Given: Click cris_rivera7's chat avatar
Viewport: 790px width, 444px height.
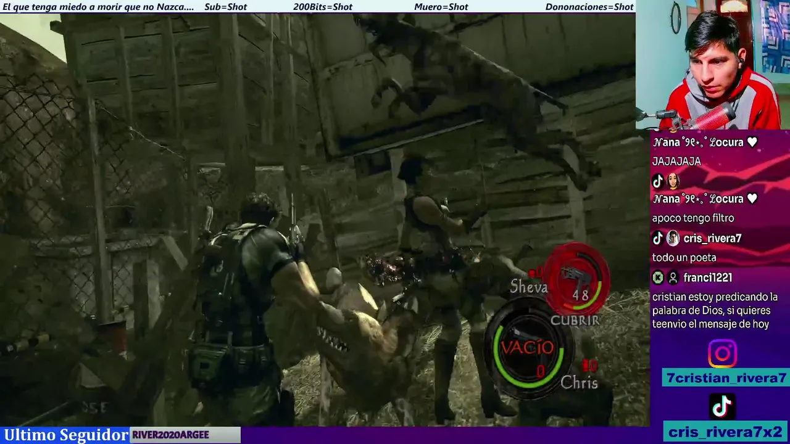Looking at the screenshot, I should [673, 239].
